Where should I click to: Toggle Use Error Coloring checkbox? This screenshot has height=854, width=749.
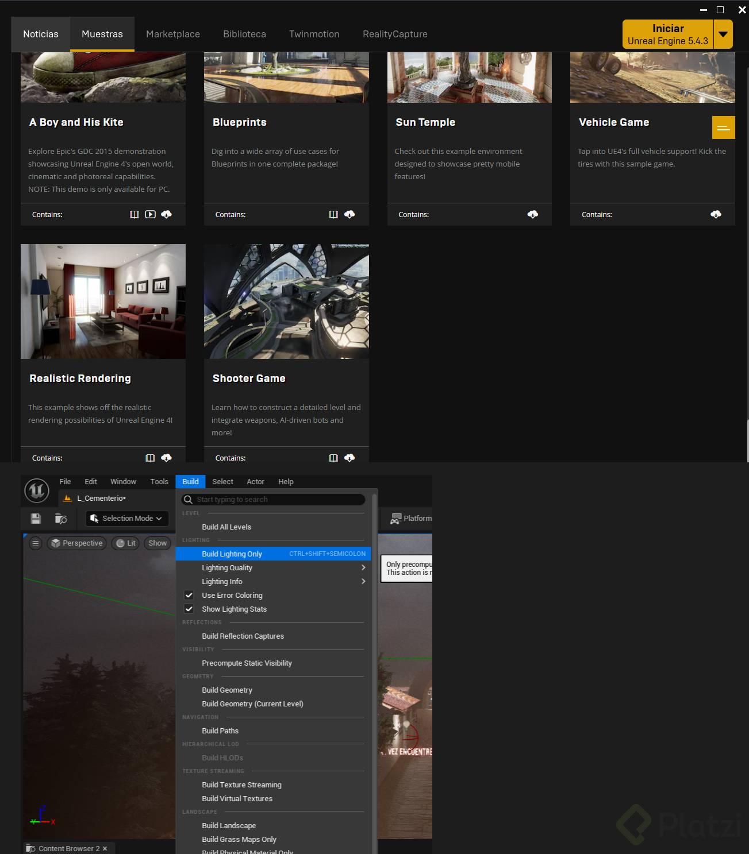(x=189, y=595)
